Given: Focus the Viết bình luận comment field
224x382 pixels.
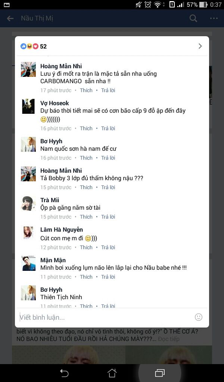Looking at the screenshot, I should tap(105, 317).
